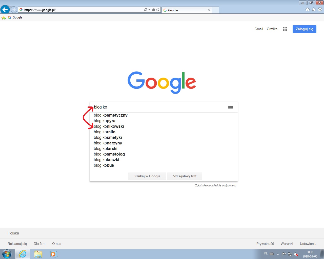Click the PL language indicator in tray
Screen dimensions: 324x259
tap(266, 253)
